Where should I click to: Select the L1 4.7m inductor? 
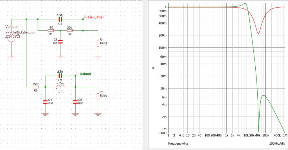coord(60,87)
